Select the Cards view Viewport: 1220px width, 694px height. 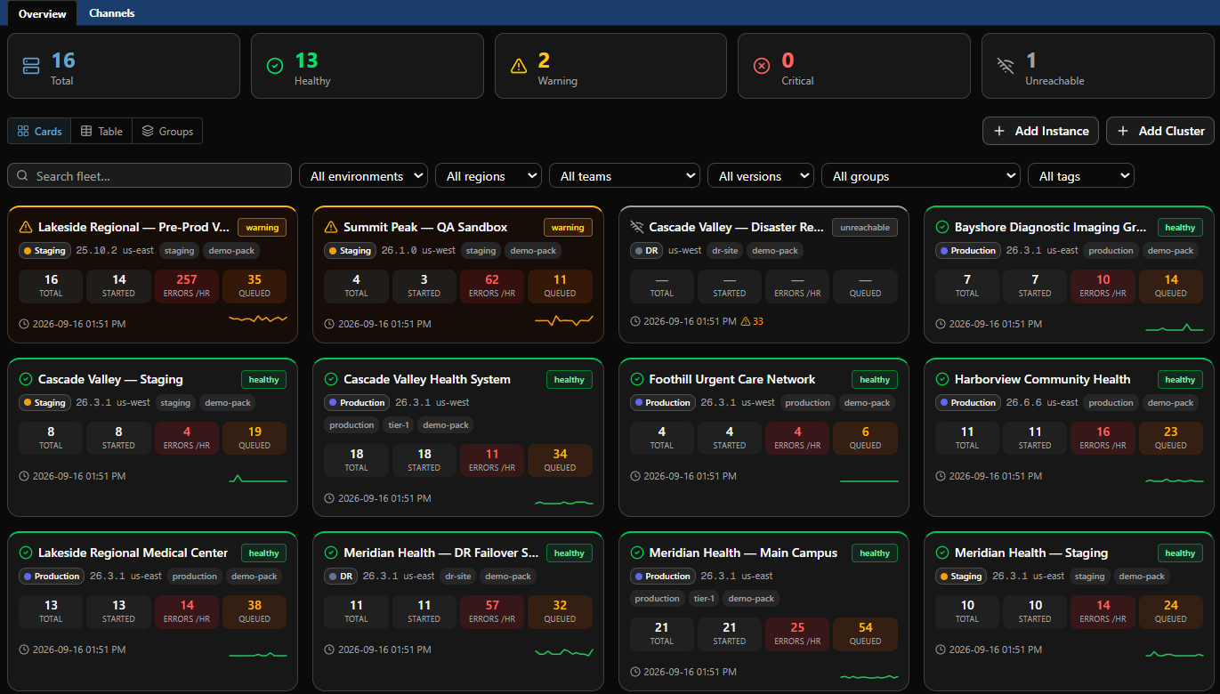[39, 131]
